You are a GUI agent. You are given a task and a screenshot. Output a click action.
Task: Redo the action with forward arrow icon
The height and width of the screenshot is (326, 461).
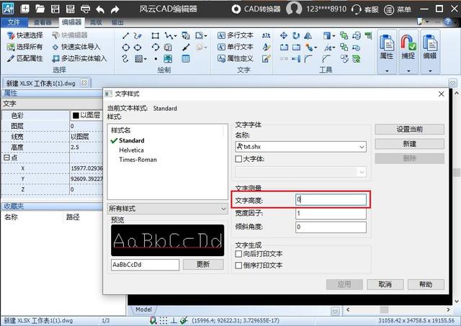click(x=115, y=9)
